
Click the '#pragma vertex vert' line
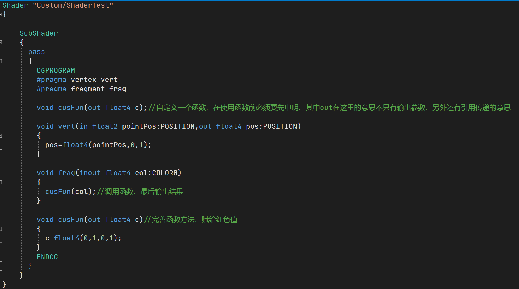(x=77, y=80)
